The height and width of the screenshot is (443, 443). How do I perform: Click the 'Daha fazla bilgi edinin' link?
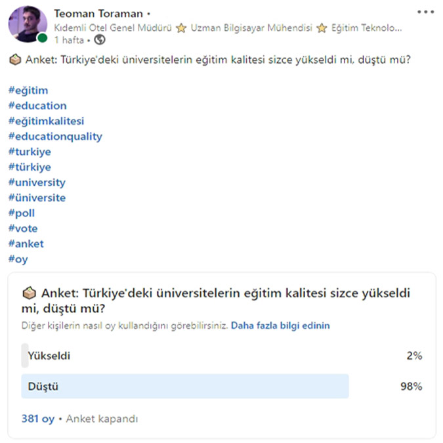280,326
